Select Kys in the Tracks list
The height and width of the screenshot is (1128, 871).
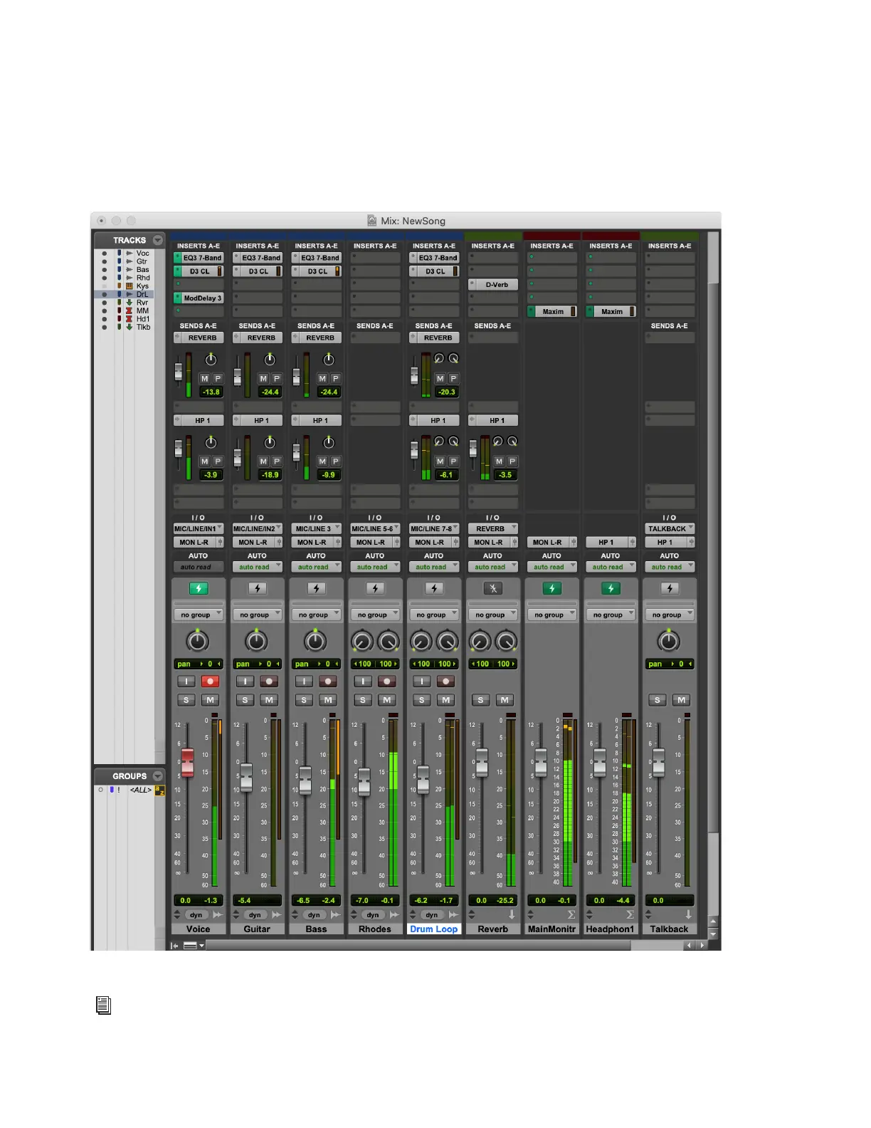point(142,286)
